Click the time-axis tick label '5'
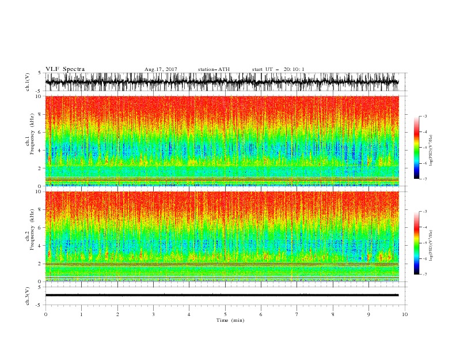The height and width of the screenshot is (353, 456). [x=225, y=314]
